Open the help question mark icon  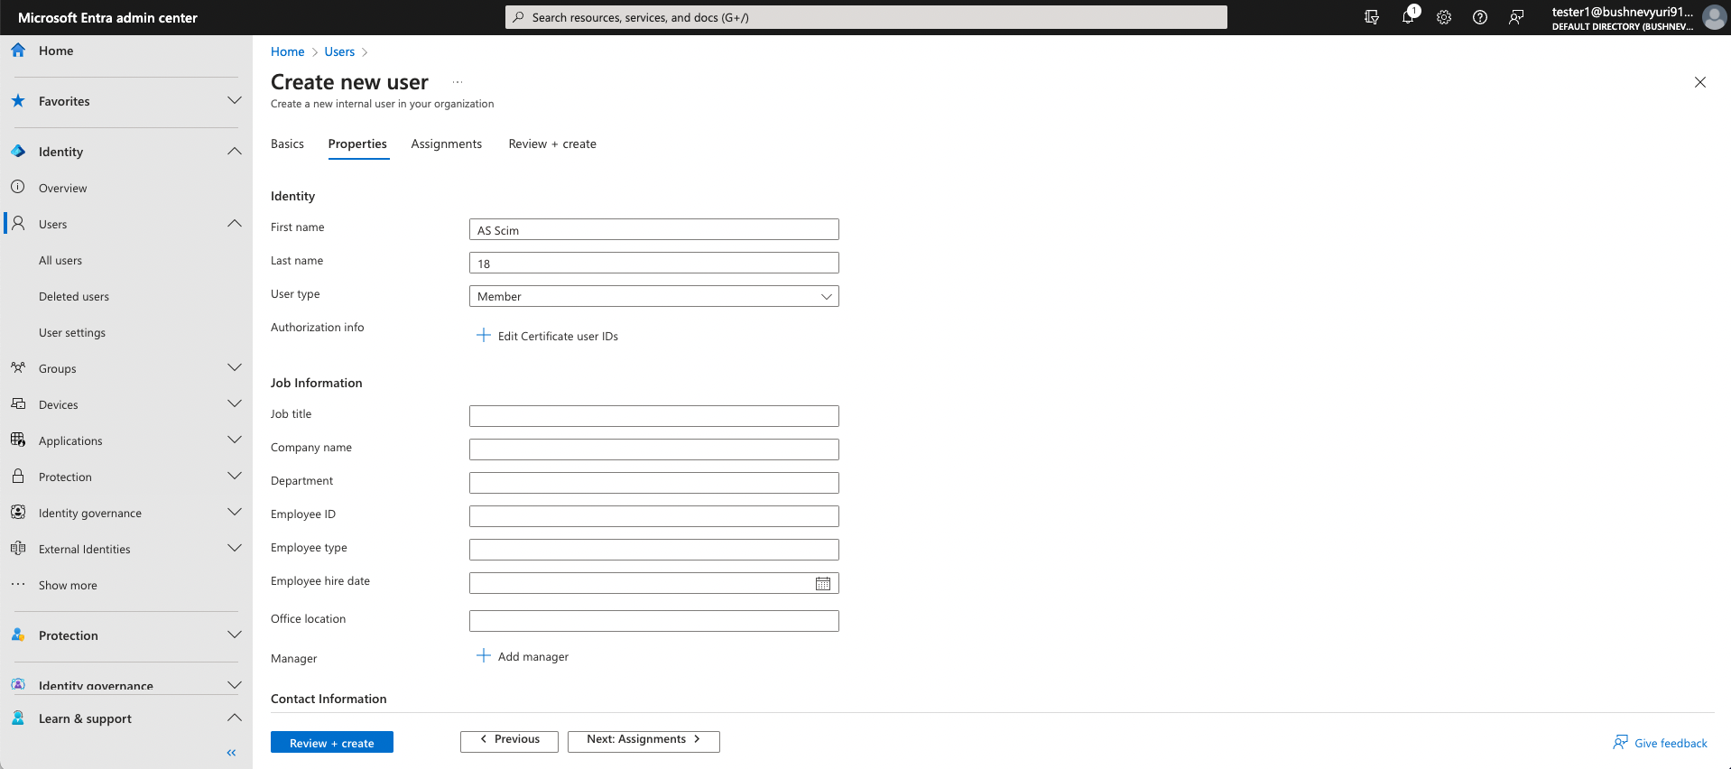[x=1480, y=17]
